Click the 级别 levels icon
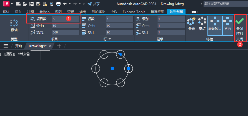Screen dimensions: 248x116 138,19
